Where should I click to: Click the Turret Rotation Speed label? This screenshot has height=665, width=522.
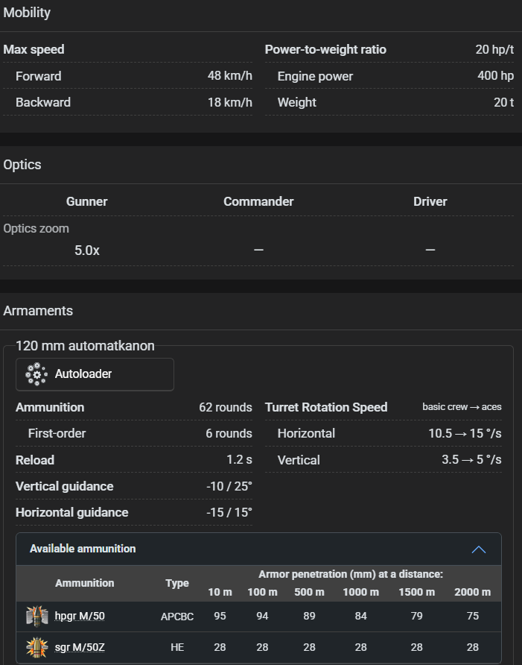(x=326, y=408)
